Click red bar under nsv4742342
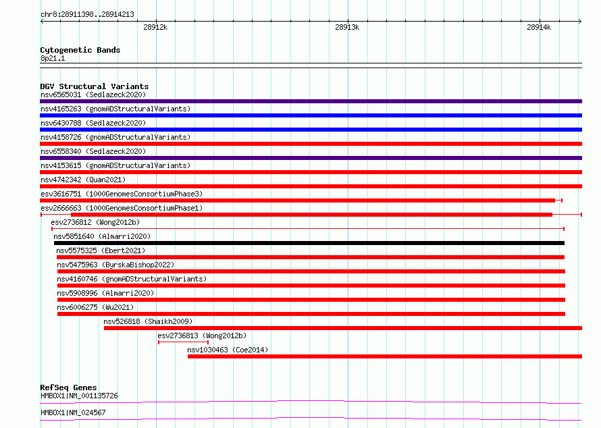The height and width of the screenshot is (428, 601). pyautogui.click(x=311, y=186)
